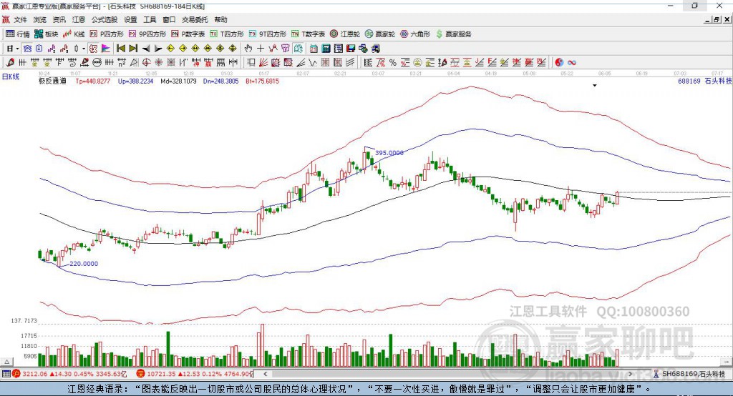Open the 江恩 menu
Viewport: 733px width, 396px height.
coord(78,20)
